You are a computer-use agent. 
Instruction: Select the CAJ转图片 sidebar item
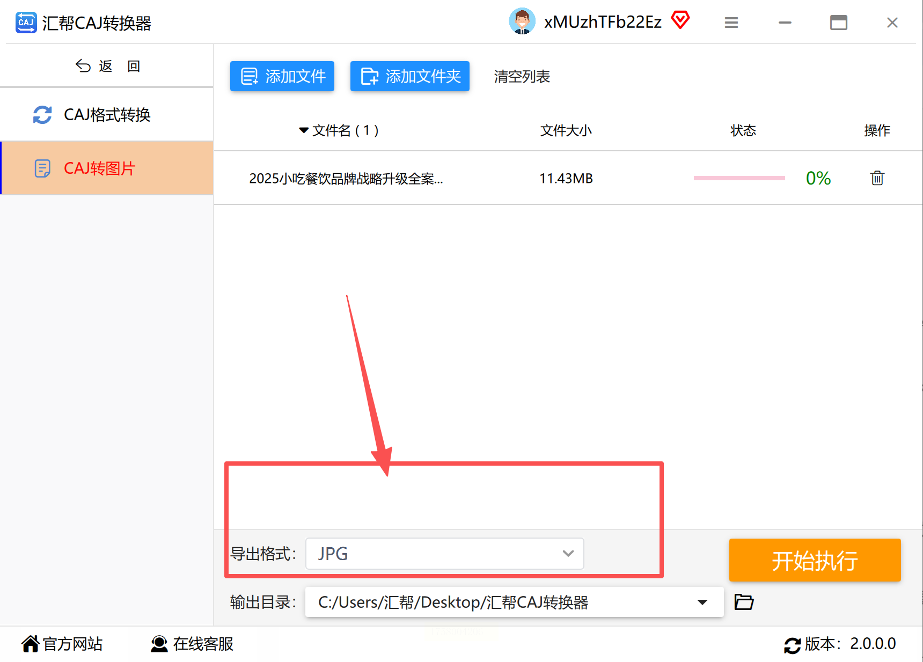tap(107, 168)
